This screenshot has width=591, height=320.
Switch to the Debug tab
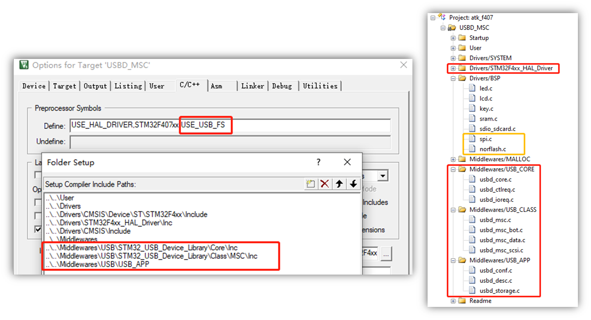coord(282,86)
